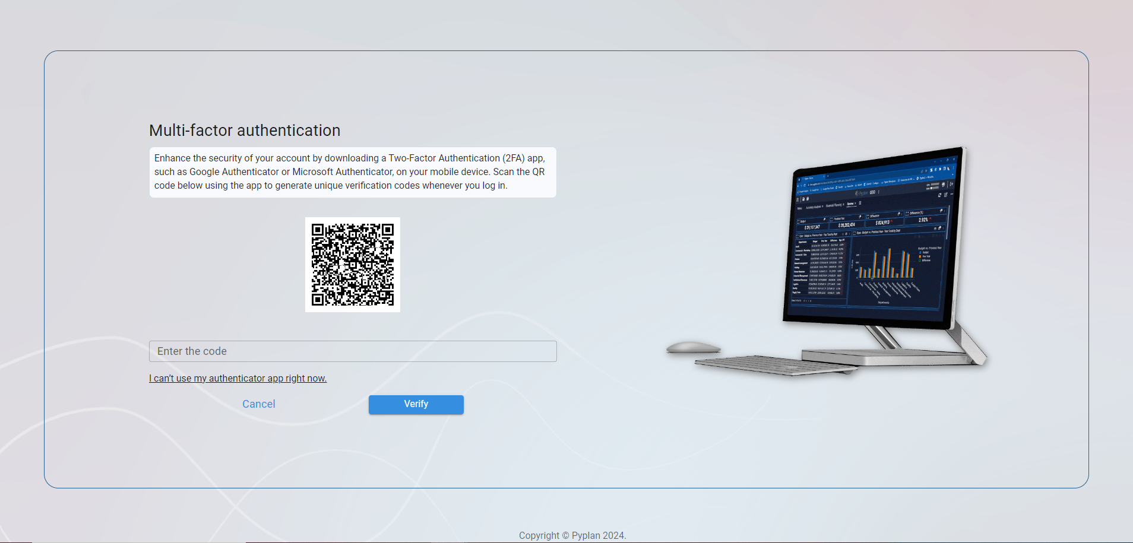Click the refresh icon in the dashboard header

[x=939, y=195]
